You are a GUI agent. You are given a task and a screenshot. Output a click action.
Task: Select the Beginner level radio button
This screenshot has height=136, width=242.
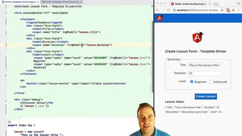[192, 82]
